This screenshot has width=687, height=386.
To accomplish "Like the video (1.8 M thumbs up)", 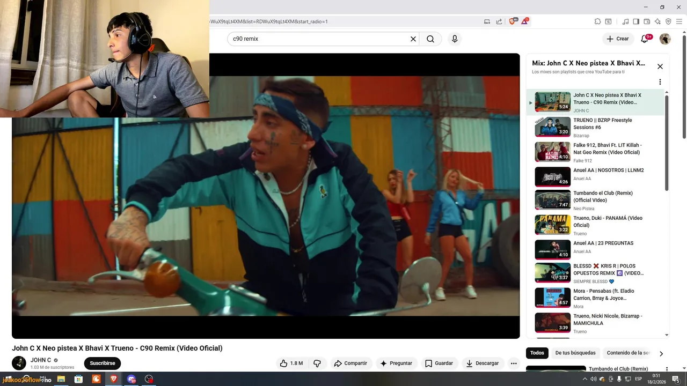I will pyautogui.click(x=291, y=363).
